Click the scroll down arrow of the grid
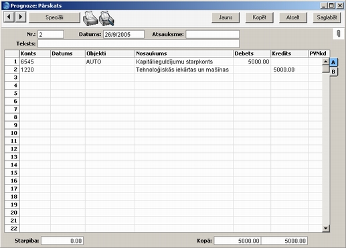 pyautogui.click(x=326, y=228)
